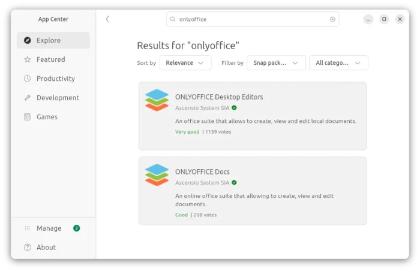Open ONLYOFFICE Docs title

(x=202, y=171)
